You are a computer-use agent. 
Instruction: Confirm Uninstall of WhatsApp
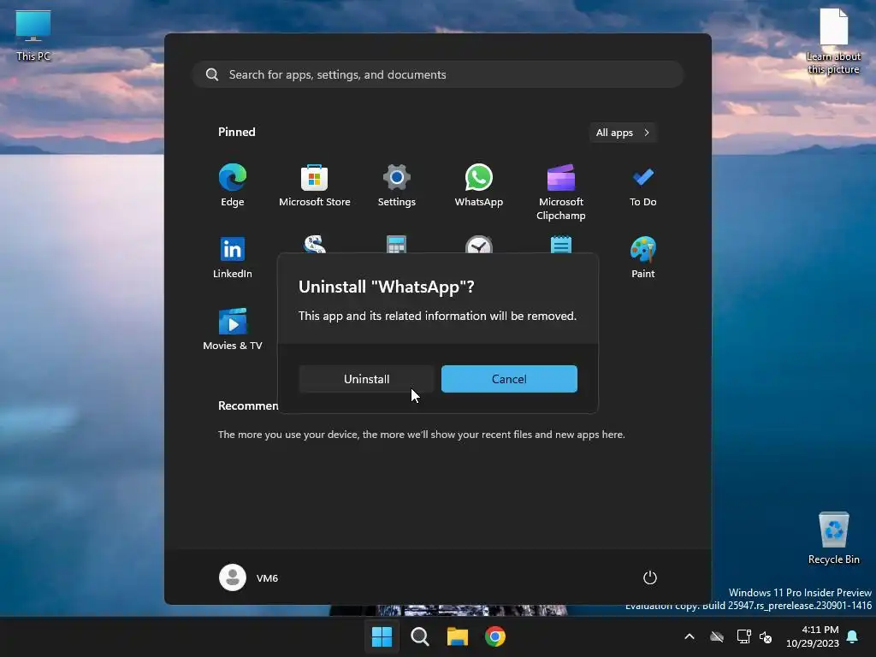[366, 379]
